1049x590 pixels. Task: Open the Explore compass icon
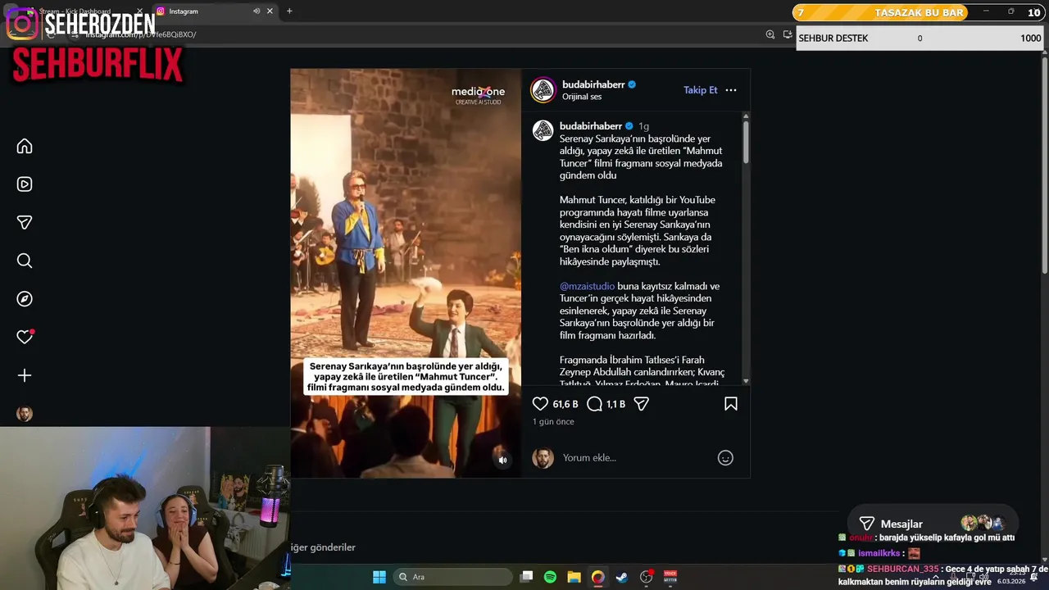pos(25,299)
